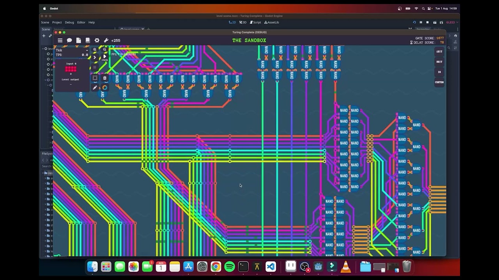Open the speech bubble dialogue icon
This screenshot has height=280, width=499.
[x=69, y=40]
